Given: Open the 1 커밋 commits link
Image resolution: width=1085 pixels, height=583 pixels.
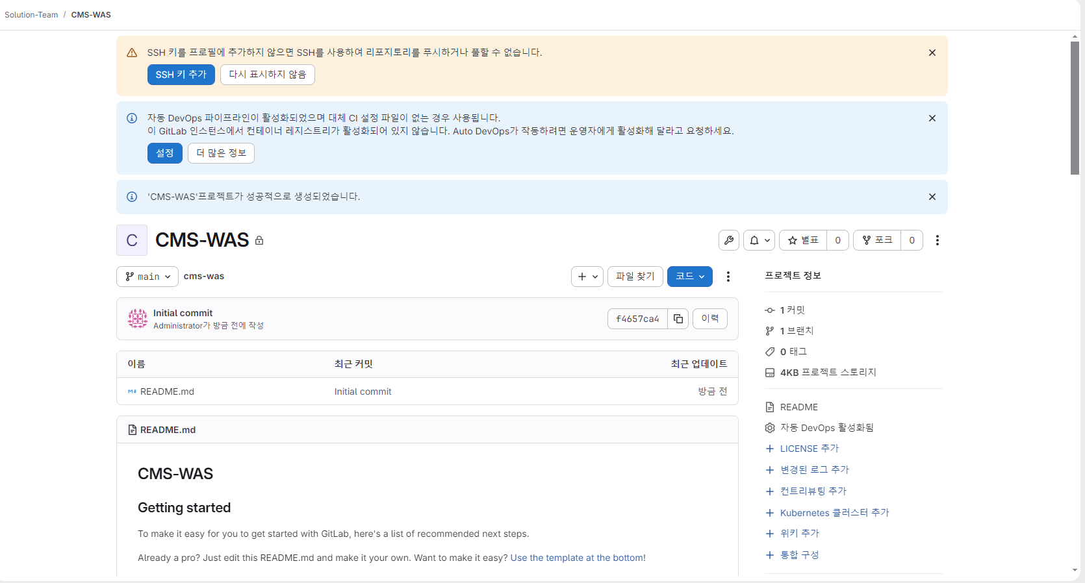Looking at the screenshot, I should click(792, 310).
